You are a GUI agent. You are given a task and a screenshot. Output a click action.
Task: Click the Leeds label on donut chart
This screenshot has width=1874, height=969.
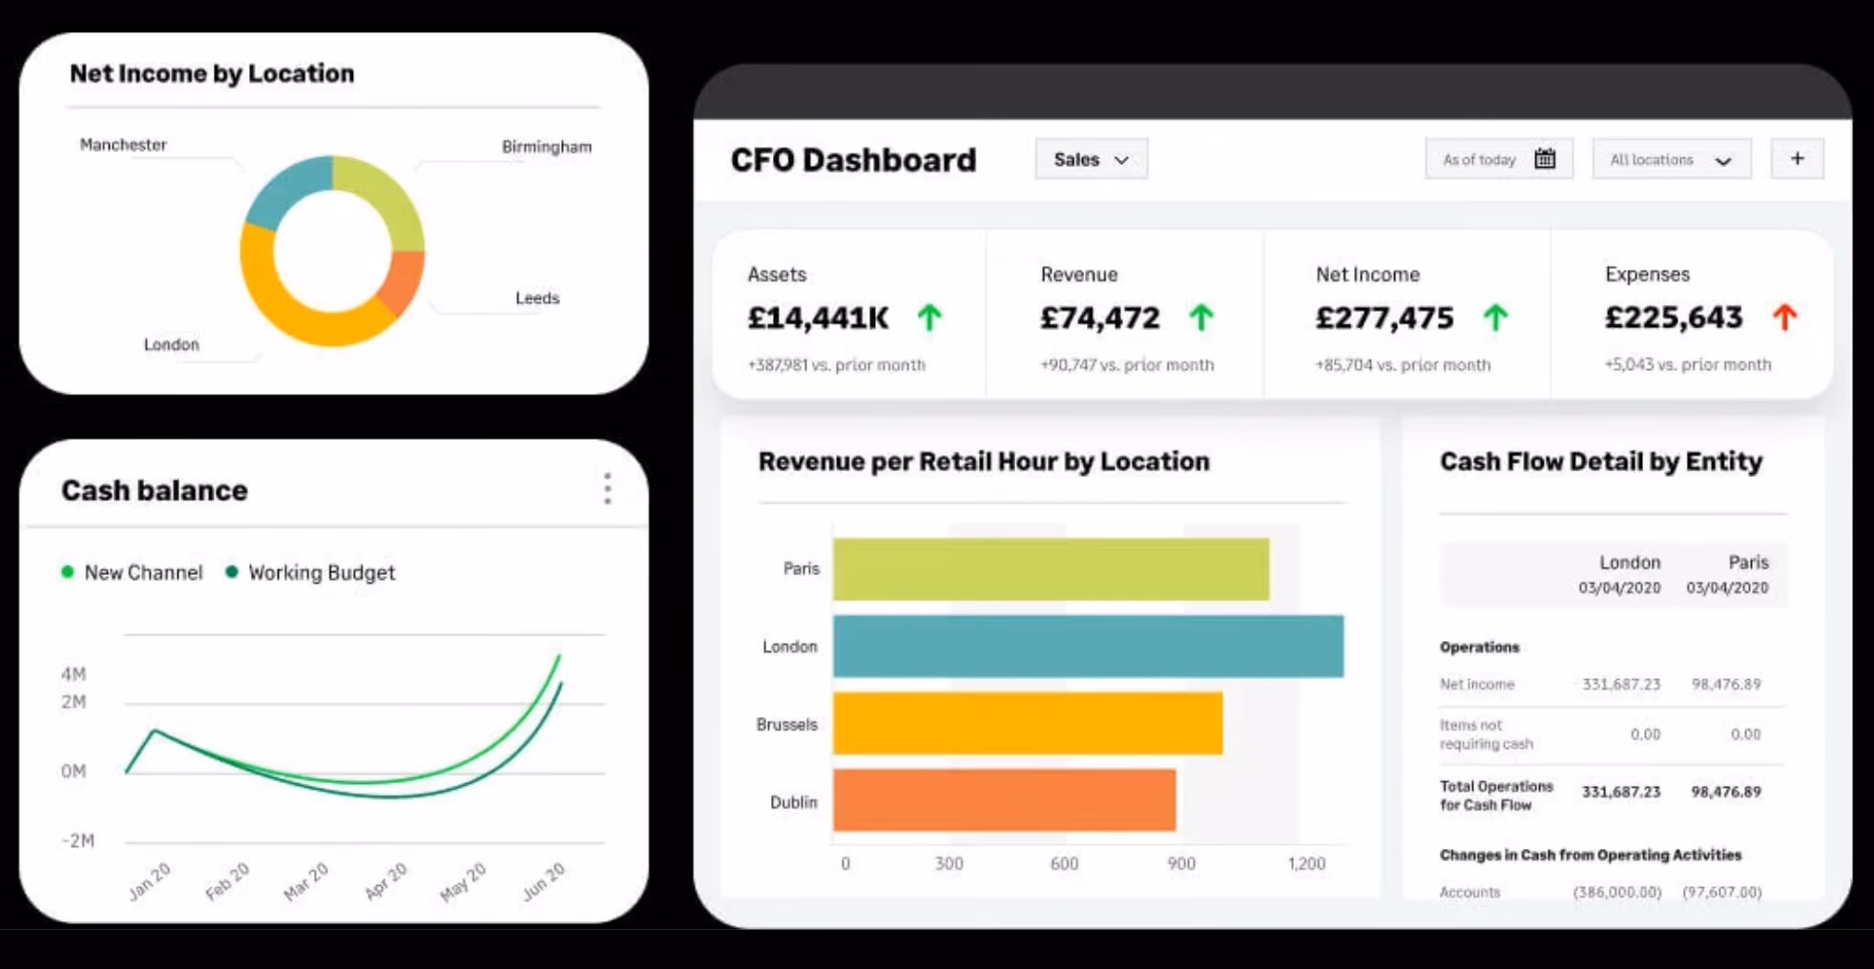tap(537, 298)
